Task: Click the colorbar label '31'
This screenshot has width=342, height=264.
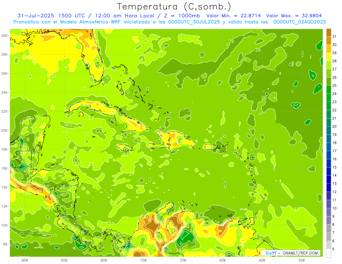Action: pos(334,36)
